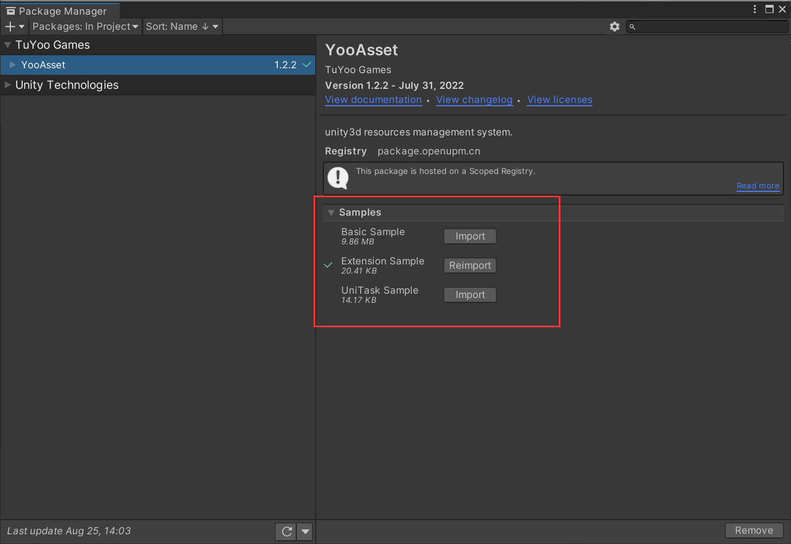791x544 pixels.
Task: Click the YooAsset version number 1.2.2
Action: [285, 65]
